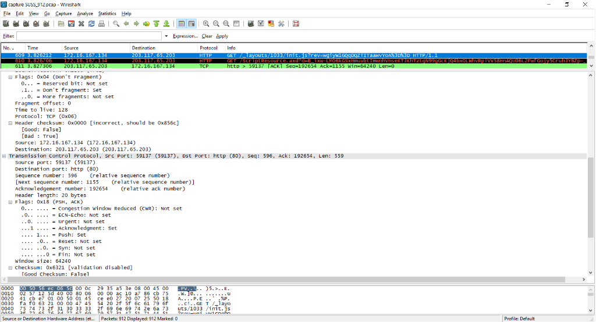
Task: Click the packet details vertical scrollbar
Action: click(x=590, y=198)
